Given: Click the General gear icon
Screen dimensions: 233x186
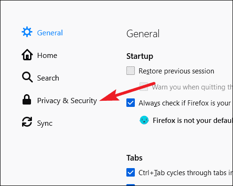Looking at the screenshot, I should (x=27, y=32).
